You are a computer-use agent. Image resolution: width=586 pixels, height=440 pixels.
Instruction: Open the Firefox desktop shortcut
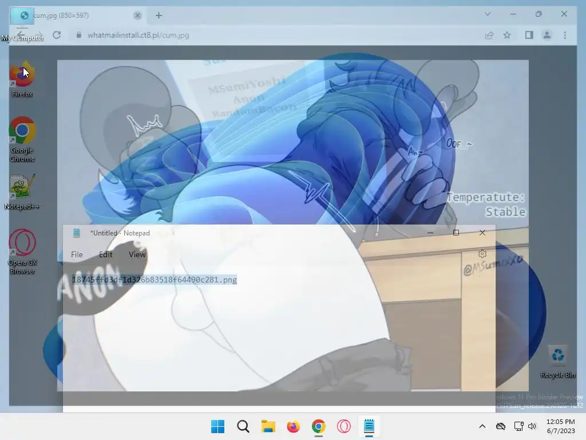22,79
